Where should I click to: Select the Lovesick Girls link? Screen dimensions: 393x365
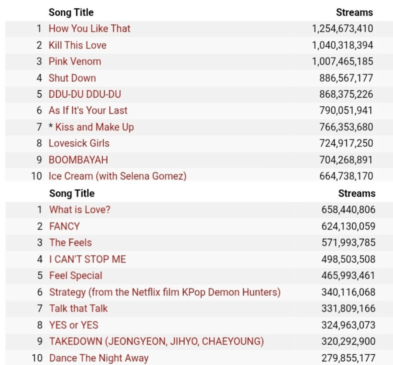(x=79, y=143)
